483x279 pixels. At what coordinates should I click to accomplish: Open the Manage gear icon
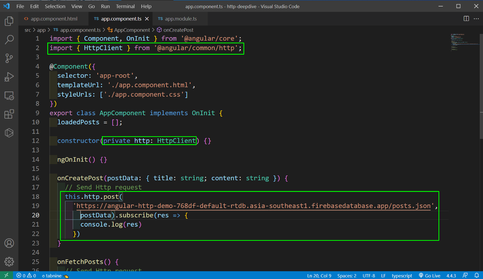tap(9, 261)
